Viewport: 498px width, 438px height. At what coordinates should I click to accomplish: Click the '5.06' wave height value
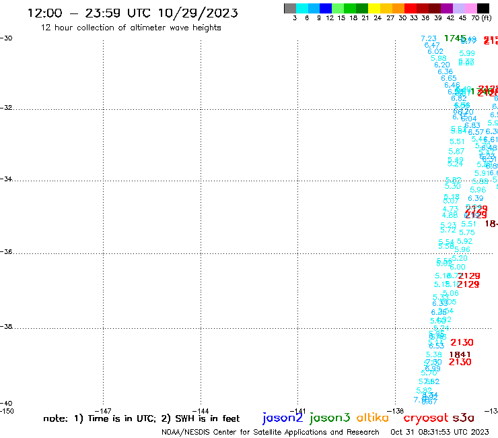coord(451,293)
